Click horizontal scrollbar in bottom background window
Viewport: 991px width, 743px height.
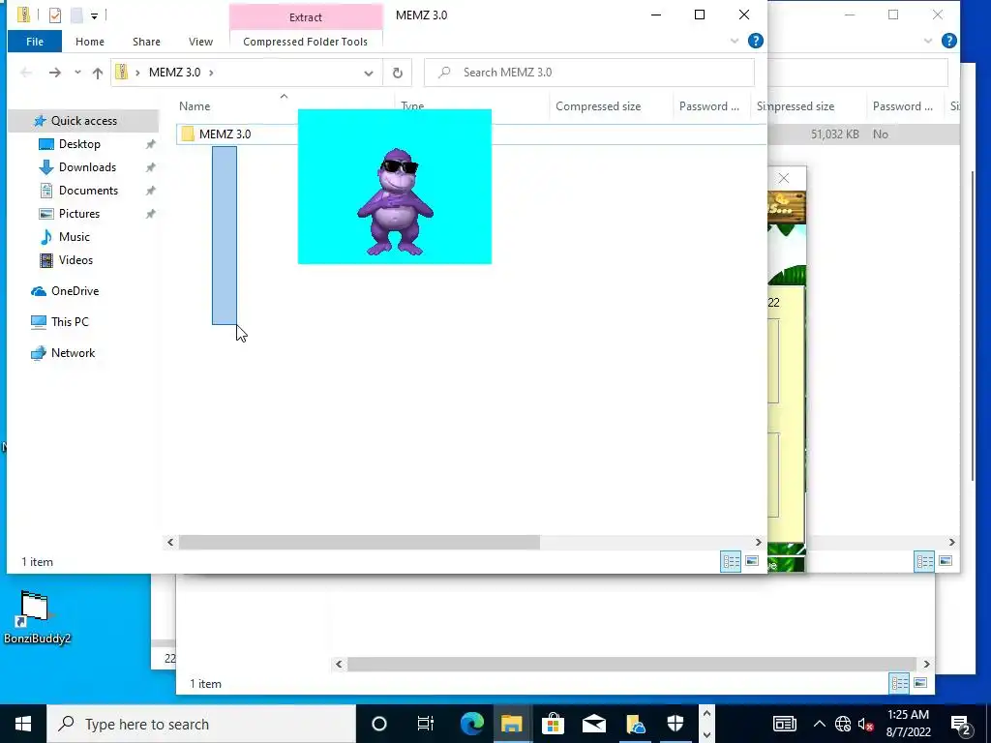click(631, 664)
